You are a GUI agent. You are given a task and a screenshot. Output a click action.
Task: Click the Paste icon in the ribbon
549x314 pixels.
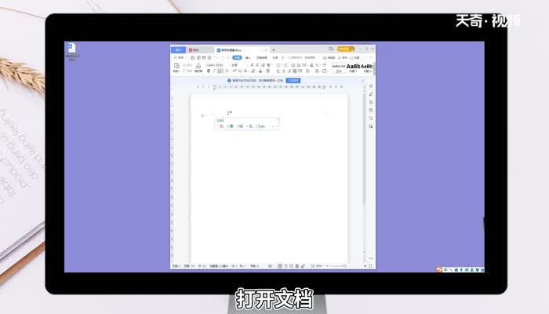[176, 66]
